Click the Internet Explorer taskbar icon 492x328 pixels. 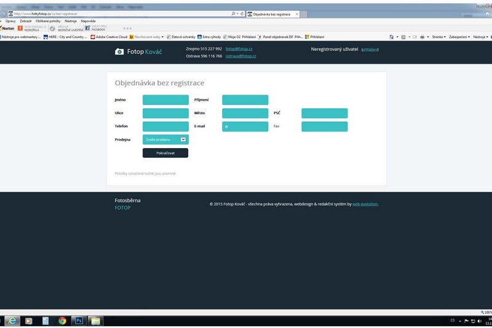(x=12, y=320)
